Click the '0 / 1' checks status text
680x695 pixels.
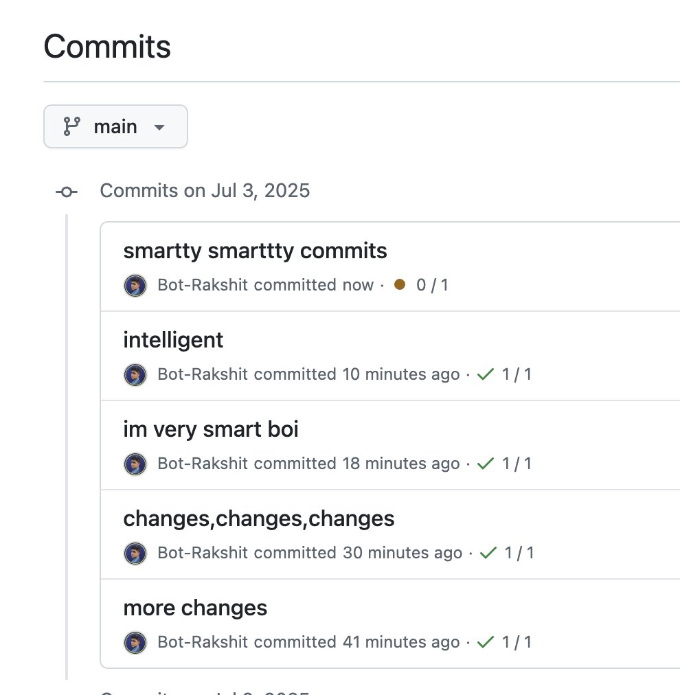(432, 285)
